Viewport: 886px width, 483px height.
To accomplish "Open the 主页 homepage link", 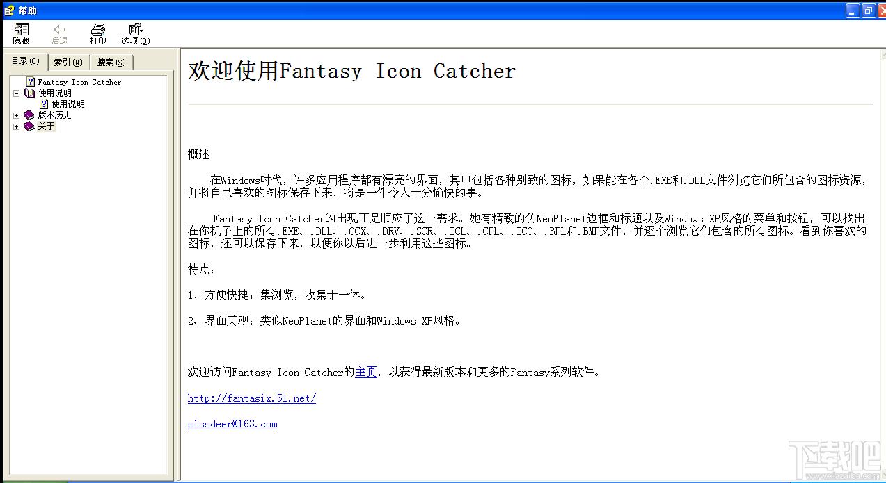I will pyautogui.click(x=365, y=373).
